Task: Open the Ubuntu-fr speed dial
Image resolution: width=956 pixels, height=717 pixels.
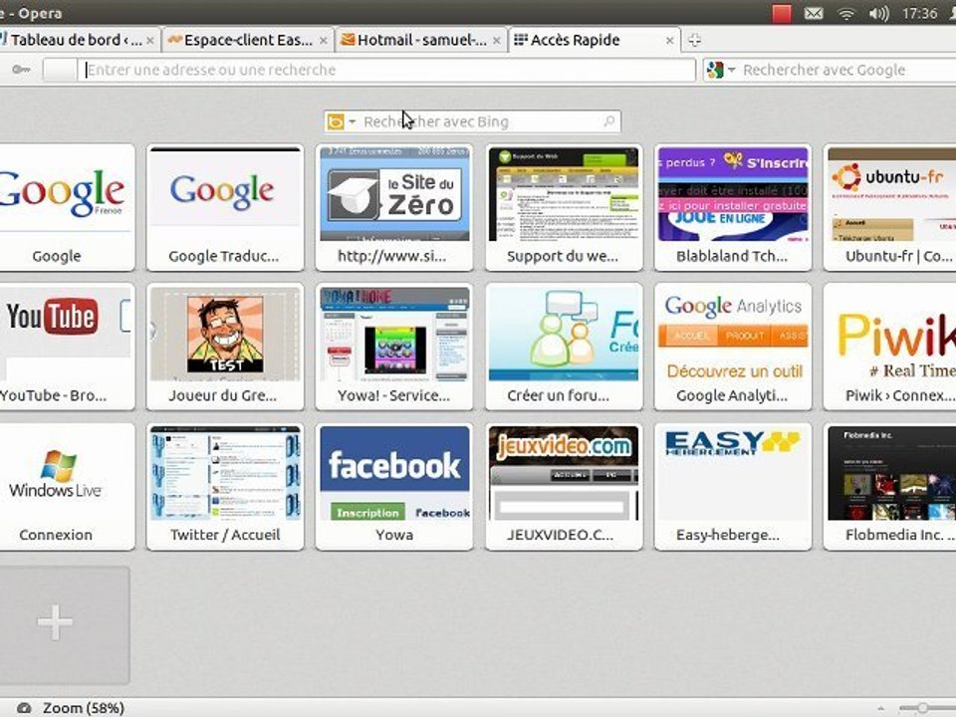Action: (890, 207)
